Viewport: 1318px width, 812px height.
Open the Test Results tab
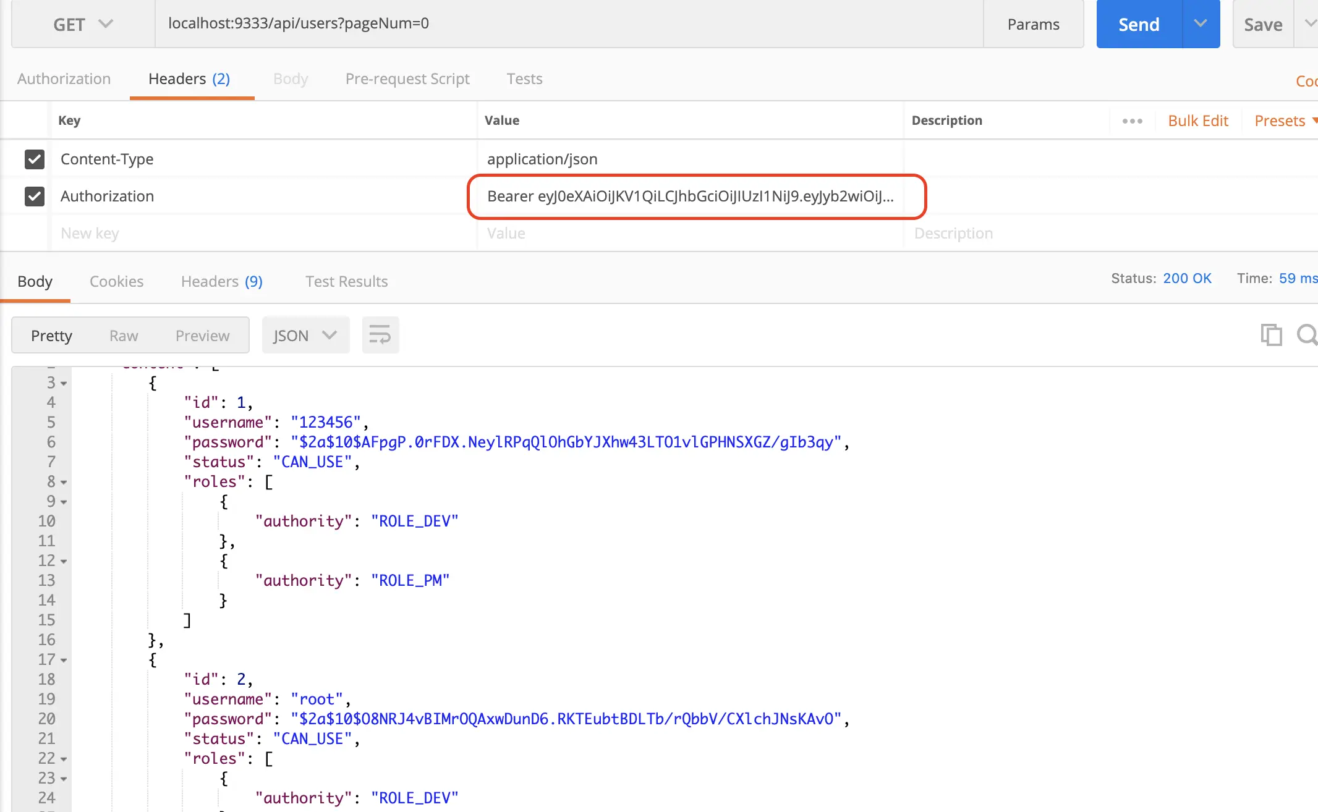point(346,281)
